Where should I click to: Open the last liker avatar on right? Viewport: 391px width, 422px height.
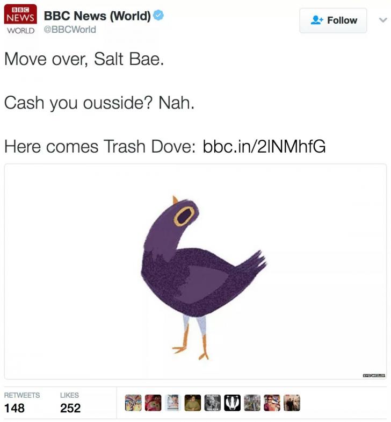(x=292, y=403)
